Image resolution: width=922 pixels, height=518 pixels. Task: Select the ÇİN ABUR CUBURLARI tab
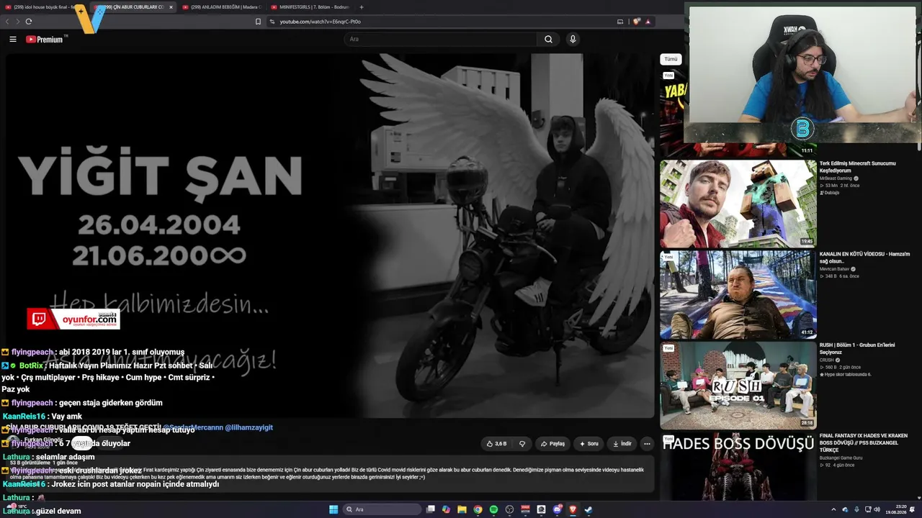pyautogui.click(x=133, y=7)
